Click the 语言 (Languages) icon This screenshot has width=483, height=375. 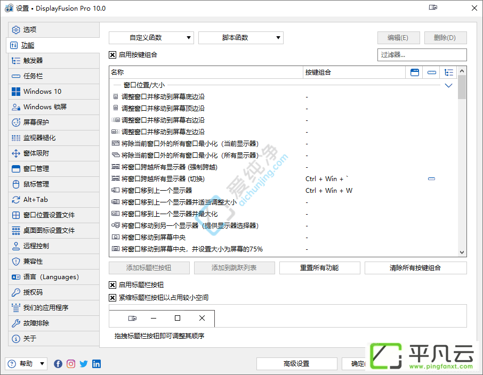(x=16, y=277)
